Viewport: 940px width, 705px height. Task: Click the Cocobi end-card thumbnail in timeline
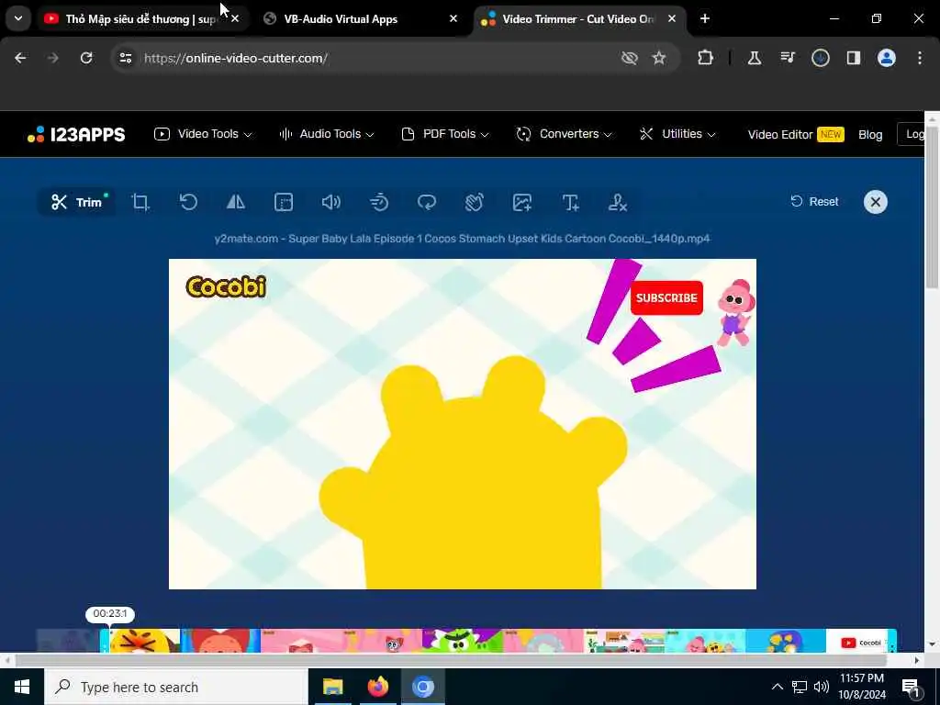coord(857,640)
